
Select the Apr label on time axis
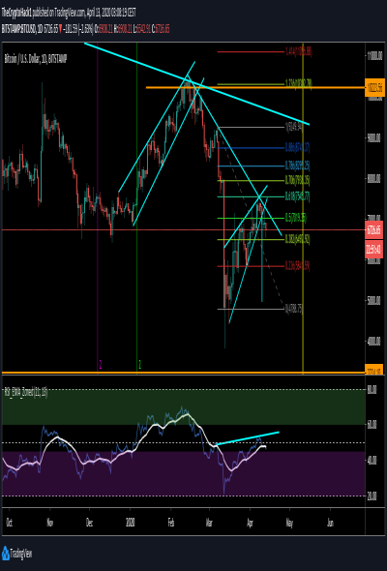pyautogui.click(x=251, y=523)
